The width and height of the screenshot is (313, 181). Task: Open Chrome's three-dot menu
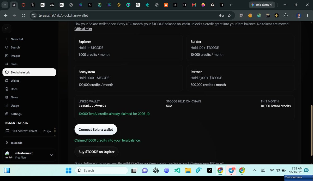307,16
